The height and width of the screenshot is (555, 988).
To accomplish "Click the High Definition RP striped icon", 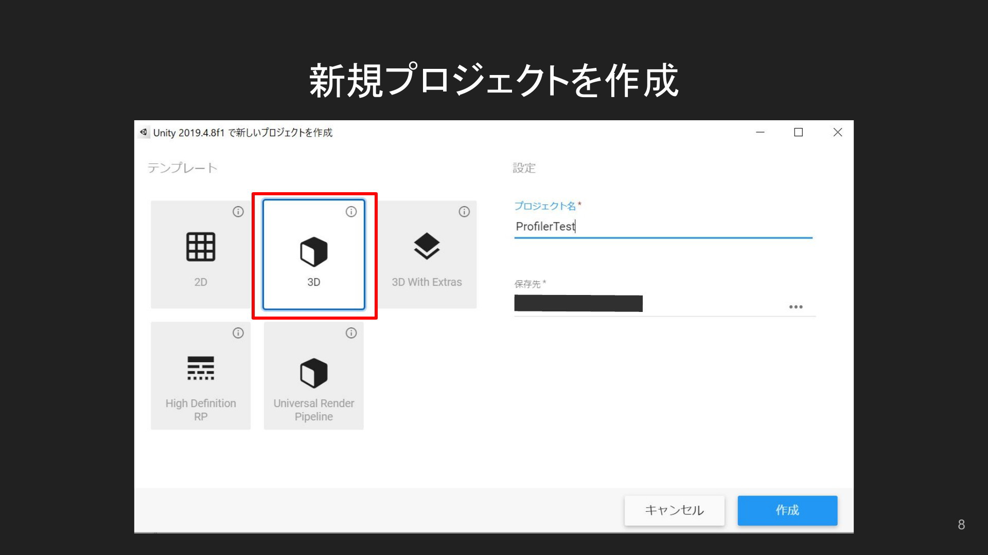I will (201, 368).
